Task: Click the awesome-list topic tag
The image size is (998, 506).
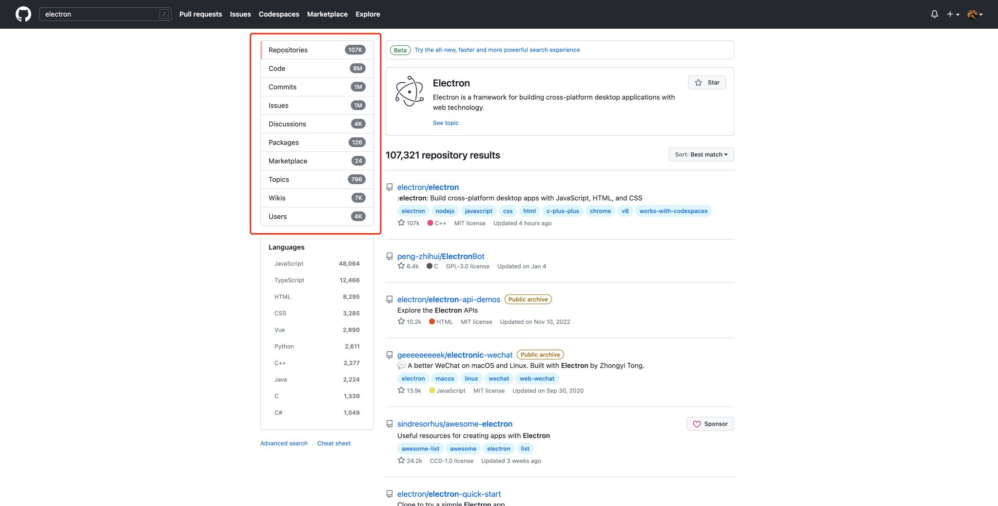Action: click(x=420, y=449)
